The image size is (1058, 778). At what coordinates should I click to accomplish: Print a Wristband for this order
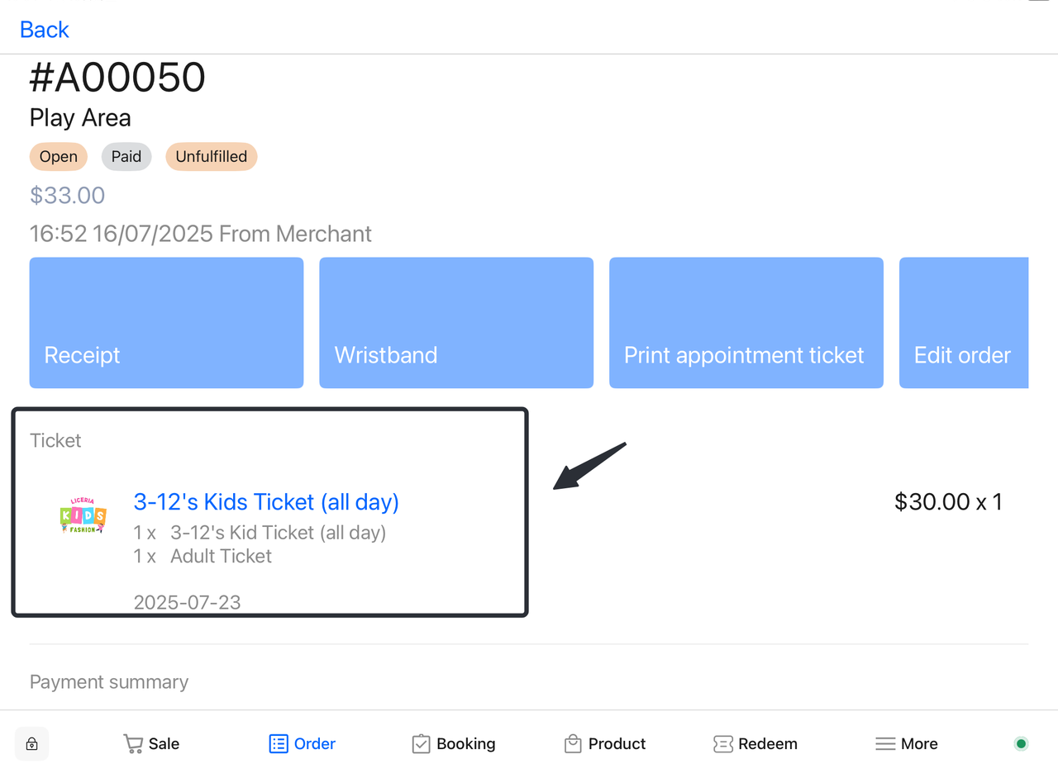click(455, 323)
